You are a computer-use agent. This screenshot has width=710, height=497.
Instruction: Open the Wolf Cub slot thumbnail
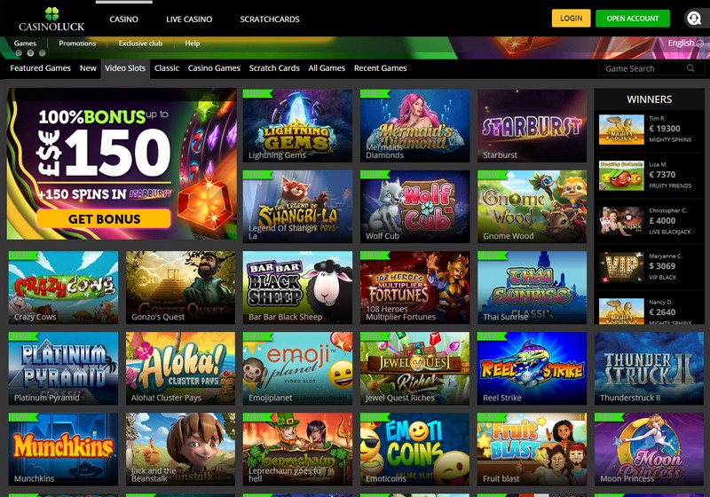[x=414, y=207]
